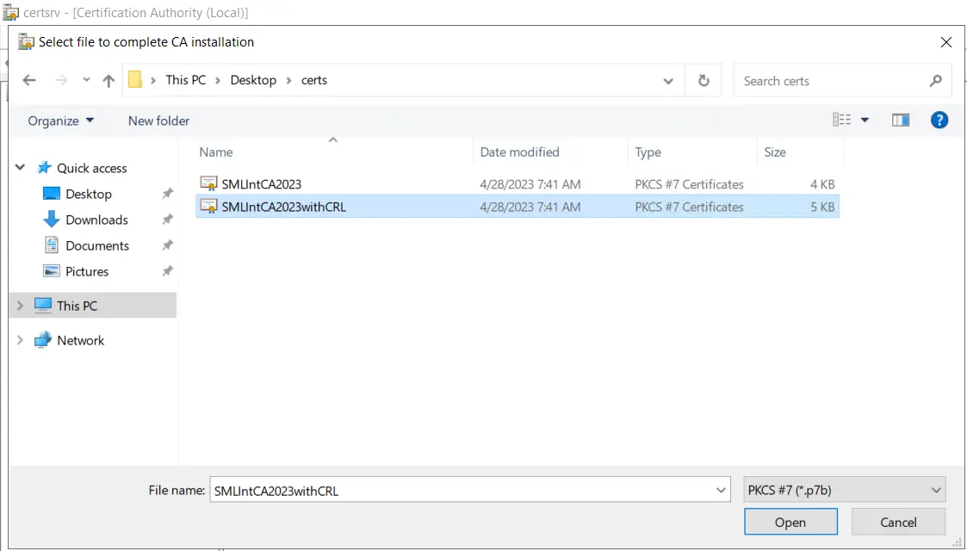967x551 pixels.
Task: Expand the Network tree node
Action: pos(21,340)
